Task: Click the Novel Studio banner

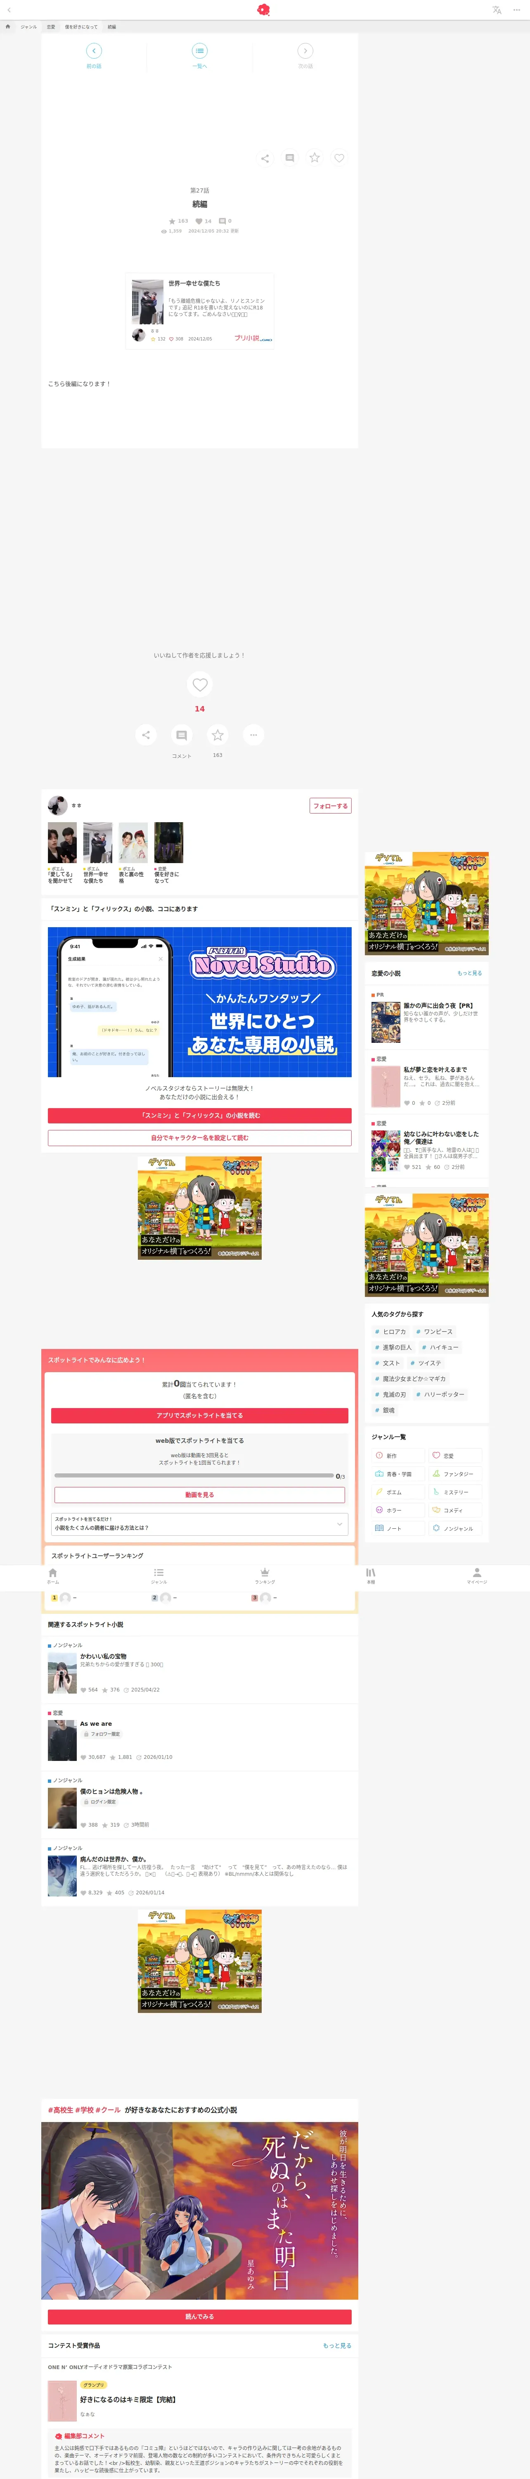Action: coord(200,1002)
